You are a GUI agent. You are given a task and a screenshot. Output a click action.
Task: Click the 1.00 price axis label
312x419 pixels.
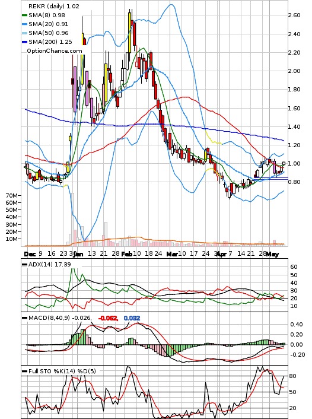294,163
